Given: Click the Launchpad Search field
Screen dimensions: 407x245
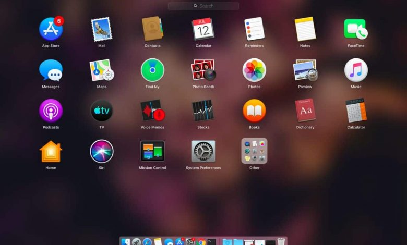Looking at the screenshot, I should tap(203, 6).
